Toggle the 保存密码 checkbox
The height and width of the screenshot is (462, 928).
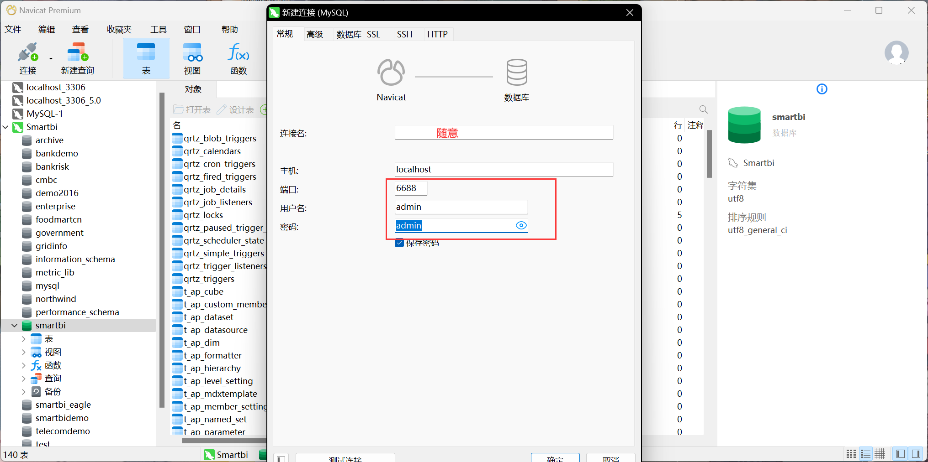[399, 243]
